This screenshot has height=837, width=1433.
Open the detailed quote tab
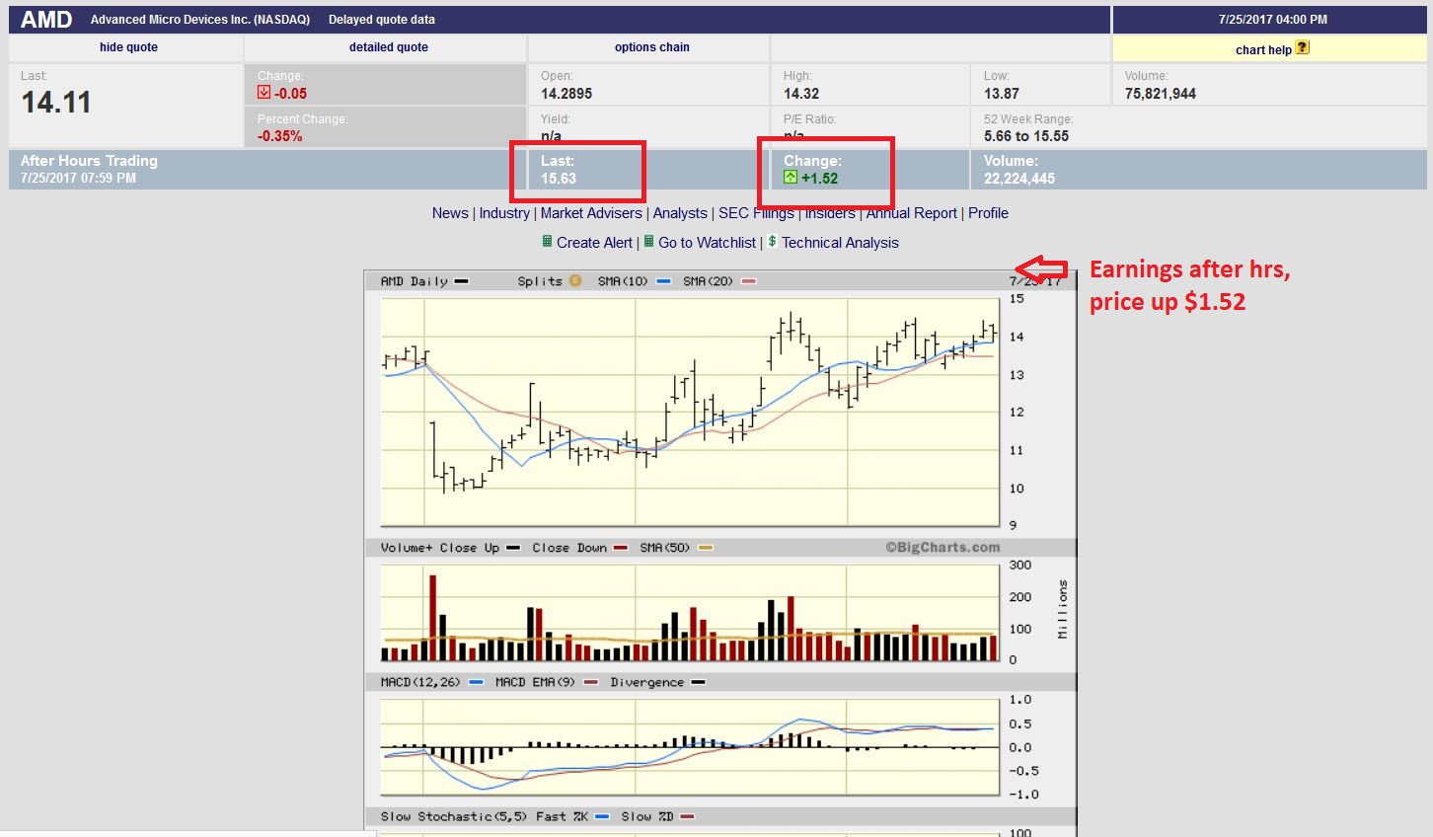[x=388, y=47]
